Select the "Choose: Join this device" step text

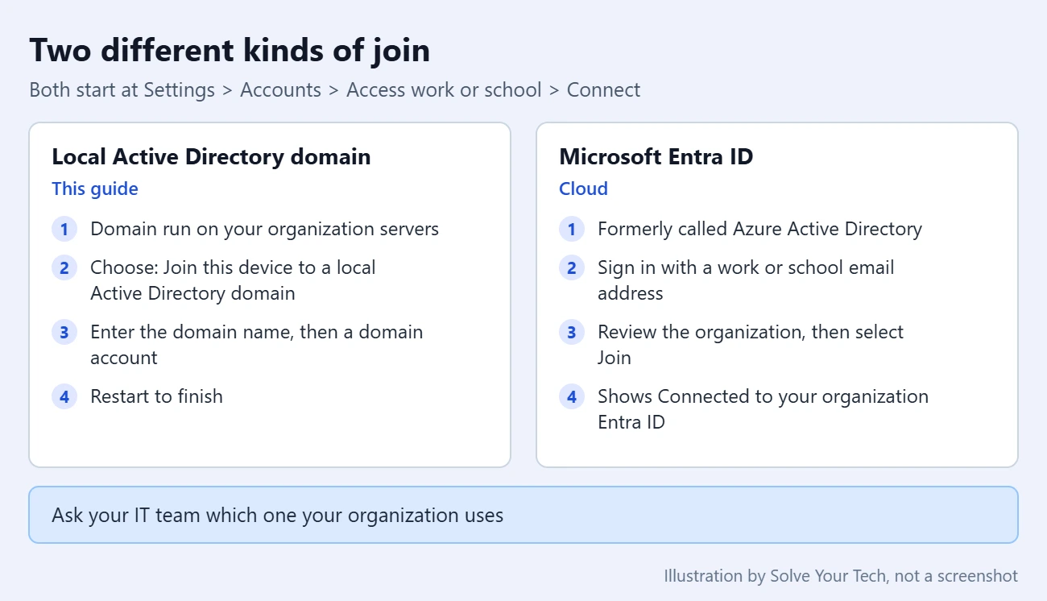(233, 280)
